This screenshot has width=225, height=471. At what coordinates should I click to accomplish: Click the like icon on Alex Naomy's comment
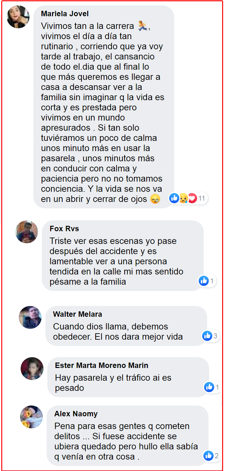[208, 456]
